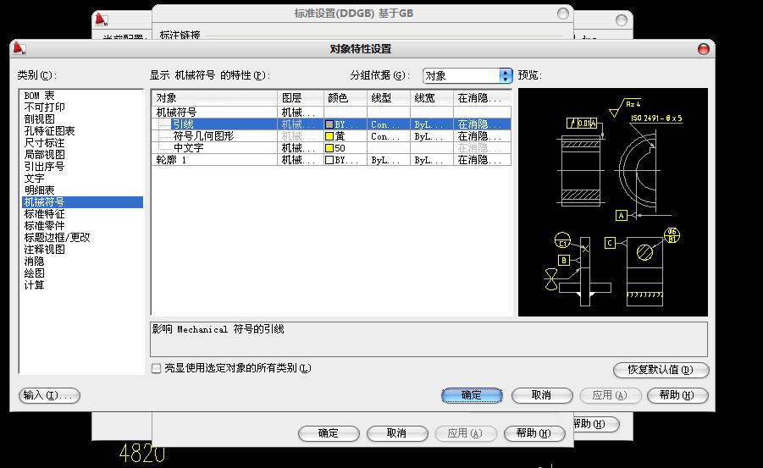Image resolution: width=763 pixels, height=468 pixels.
Task: Select highlighted 机械符号 category
Action: (x=82, y=202)
